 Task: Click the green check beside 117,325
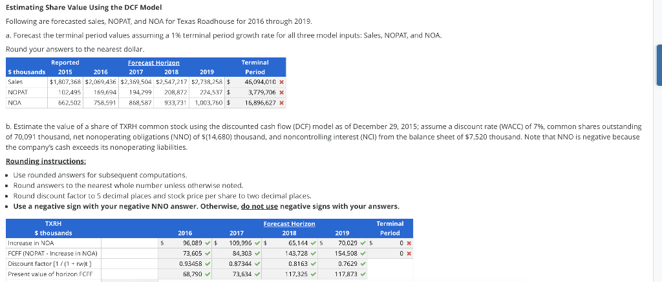click(315, 274)
